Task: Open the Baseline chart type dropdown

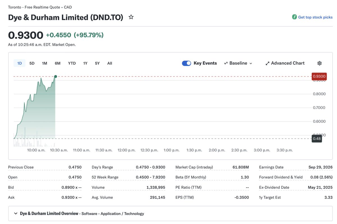Action: pos(238,63)
